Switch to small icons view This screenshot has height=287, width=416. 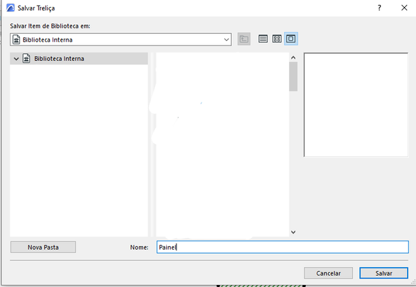coord(277,39)
